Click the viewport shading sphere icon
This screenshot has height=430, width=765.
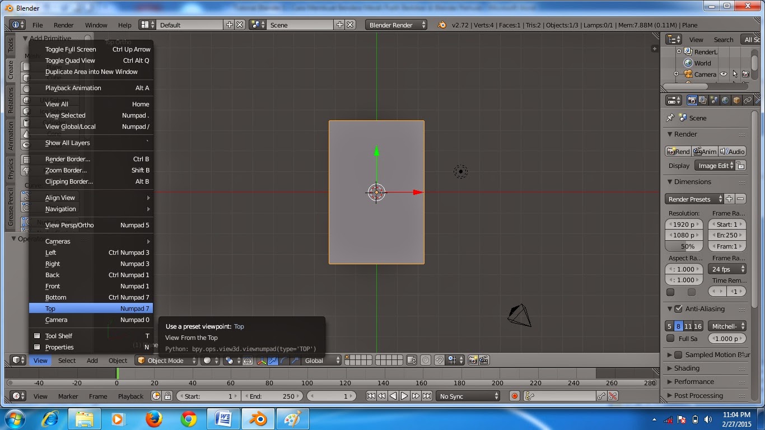tap(211, 361)
